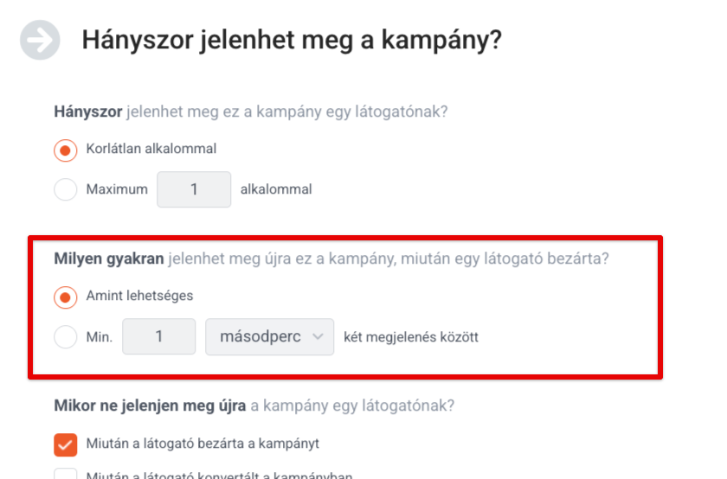Select the Korlátlan alkalommal radio button

click(66, 150)
